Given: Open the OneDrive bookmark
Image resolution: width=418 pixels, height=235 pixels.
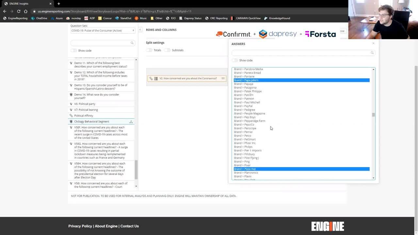Looking at the screenshot, I should point(39,18).
